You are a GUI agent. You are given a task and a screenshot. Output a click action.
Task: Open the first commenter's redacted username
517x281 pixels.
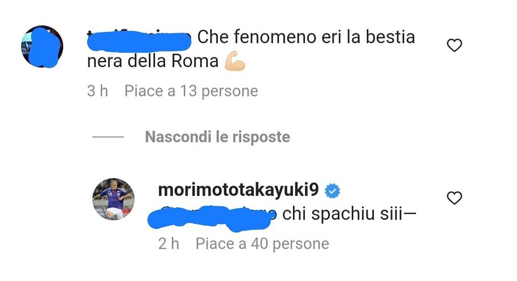coord(139,40)
